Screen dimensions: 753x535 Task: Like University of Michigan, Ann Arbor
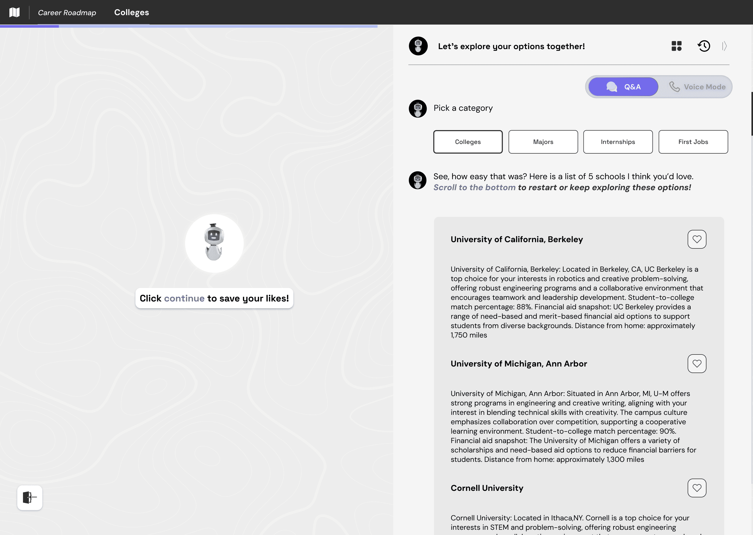click(697, 363)
